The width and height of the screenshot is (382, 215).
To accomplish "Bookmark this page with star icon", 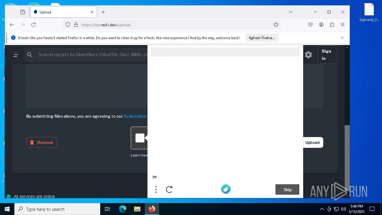I will 276,25.
